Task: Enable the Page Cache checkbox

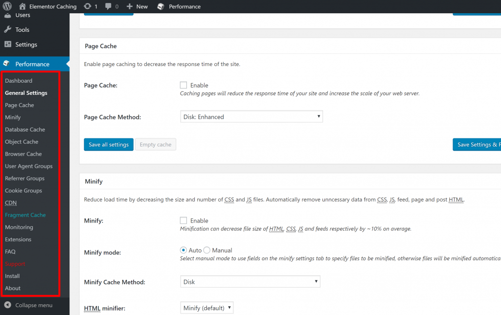Action: pyautogui.click(x=183, y=85)
